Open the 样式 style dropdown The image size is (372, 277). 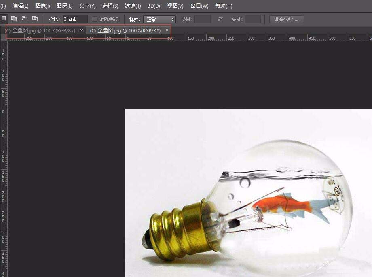click(x=160, y=19)
